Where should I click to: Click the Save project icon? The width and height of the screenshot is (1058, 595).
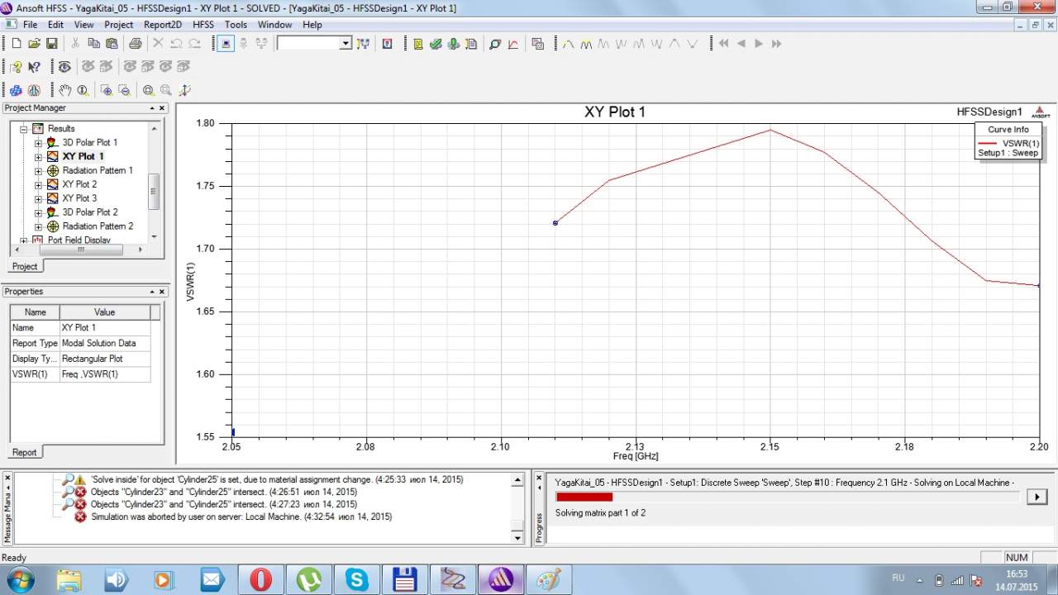(x=51, y=44)
